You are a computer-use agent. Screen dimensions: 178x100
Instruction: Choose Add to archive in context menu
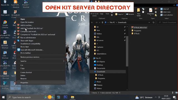41,25
